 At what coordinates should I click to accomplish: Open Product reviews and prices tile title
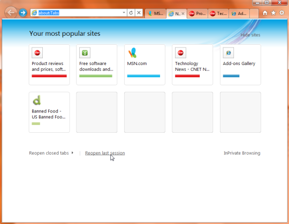pos(49,66)
